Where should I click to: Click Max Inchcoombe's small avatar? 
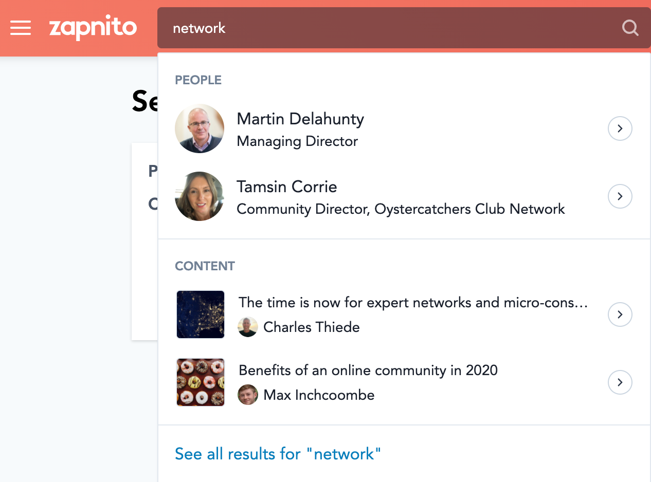click(x=248, y=395)
